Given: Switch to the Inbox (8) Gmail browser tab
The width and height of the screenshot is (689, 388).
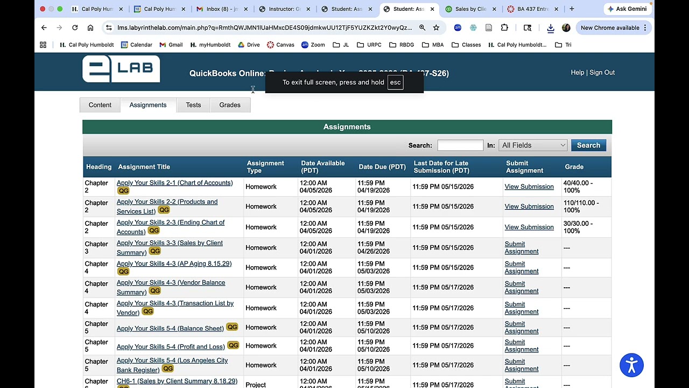Looking at the screenshot, I should [221, 9].
